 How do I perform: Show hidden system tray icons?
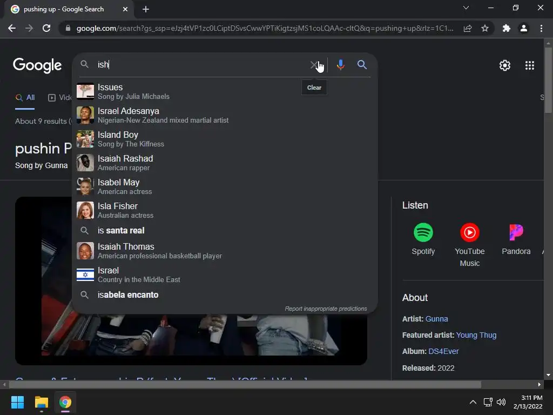473,402
